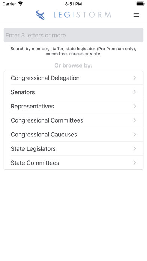The height and width of the screenshot is (261, 147).
Task: Open the Representatives list entry
Action: tap(73, 106)
